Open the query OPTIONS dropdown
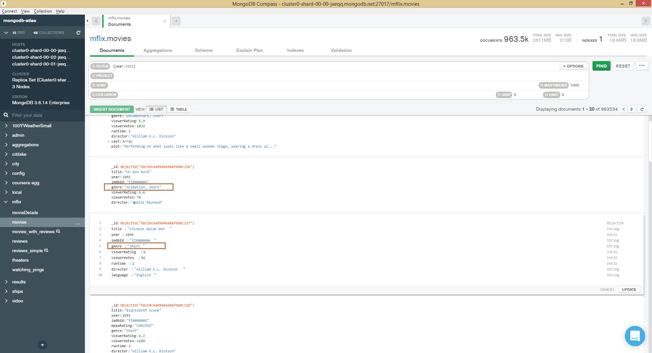This screenshot has height=353, width=652. point(573,66)
